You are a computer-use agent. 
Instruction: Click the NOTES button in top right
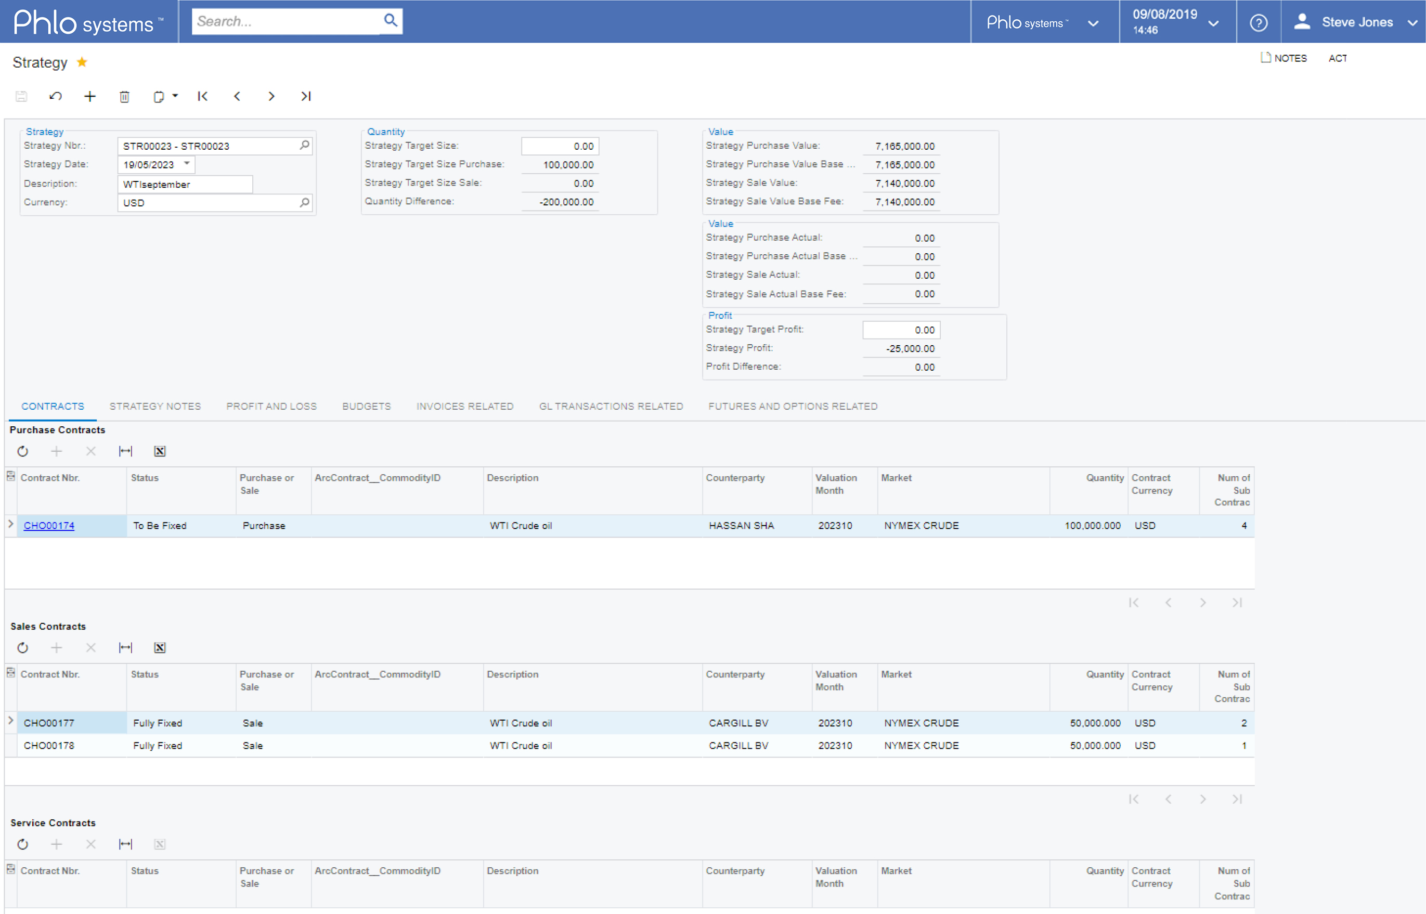click(x=1280, y=58)
